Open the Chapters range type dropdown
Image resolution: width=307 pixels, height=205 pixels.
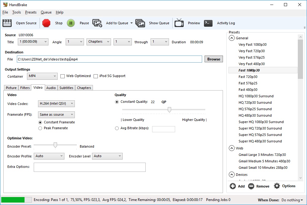(x=99, y=42)
